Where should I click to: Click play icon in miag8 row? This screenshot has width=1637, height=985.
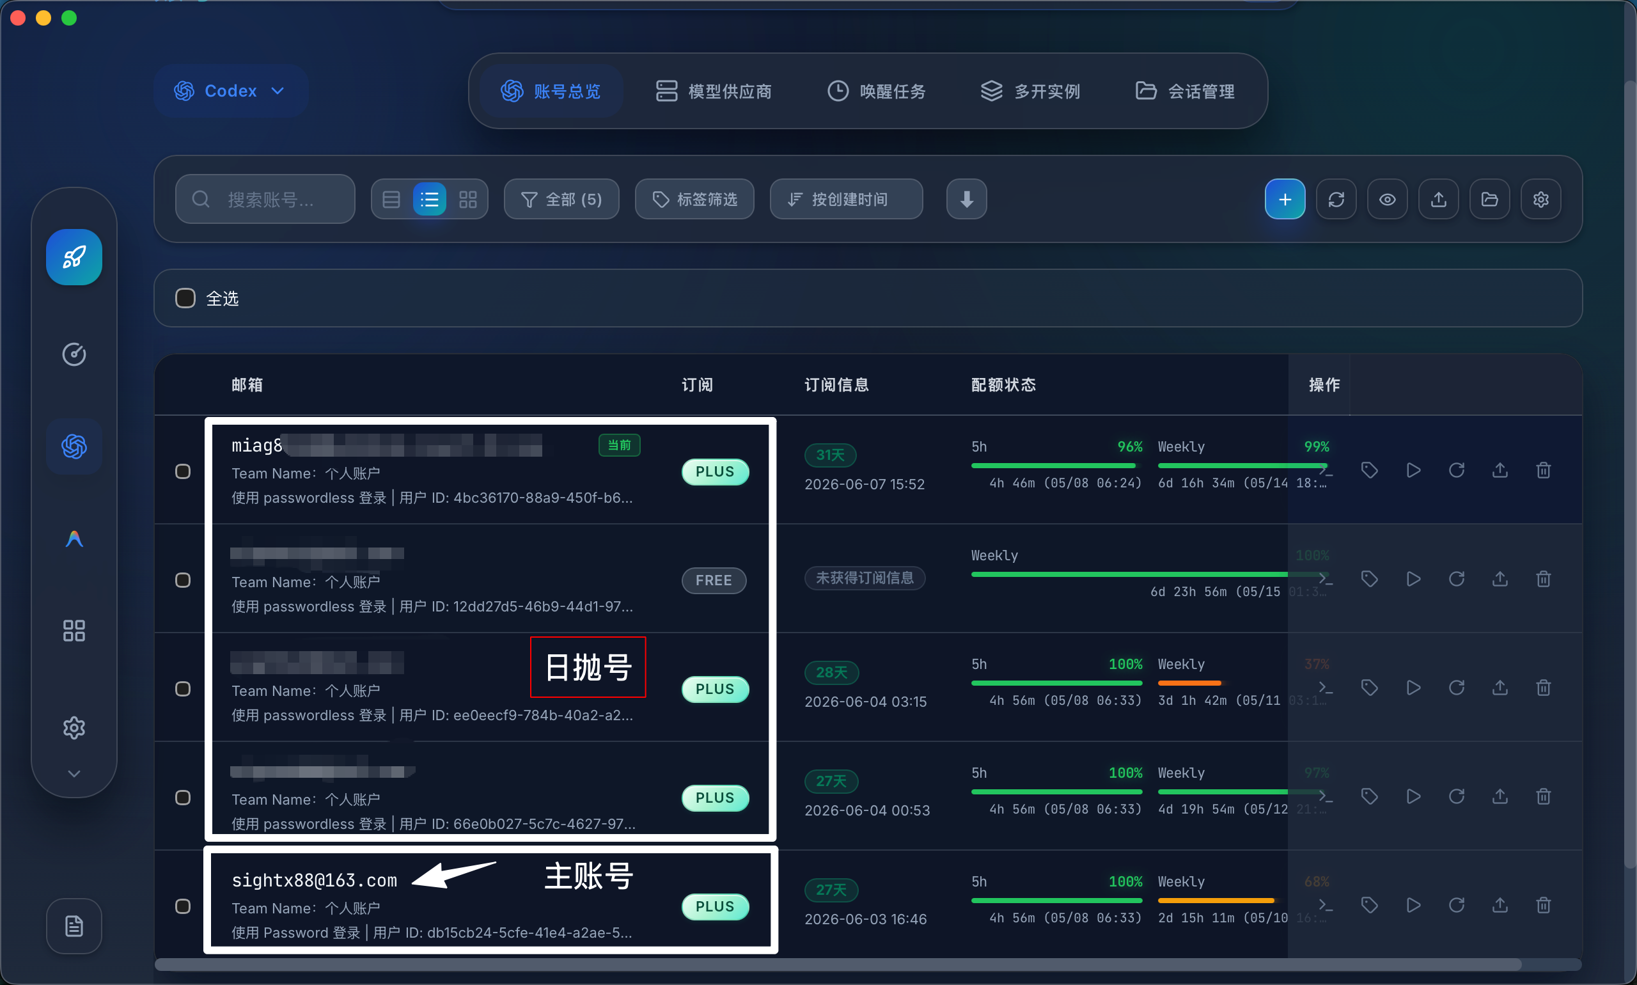1413,471
